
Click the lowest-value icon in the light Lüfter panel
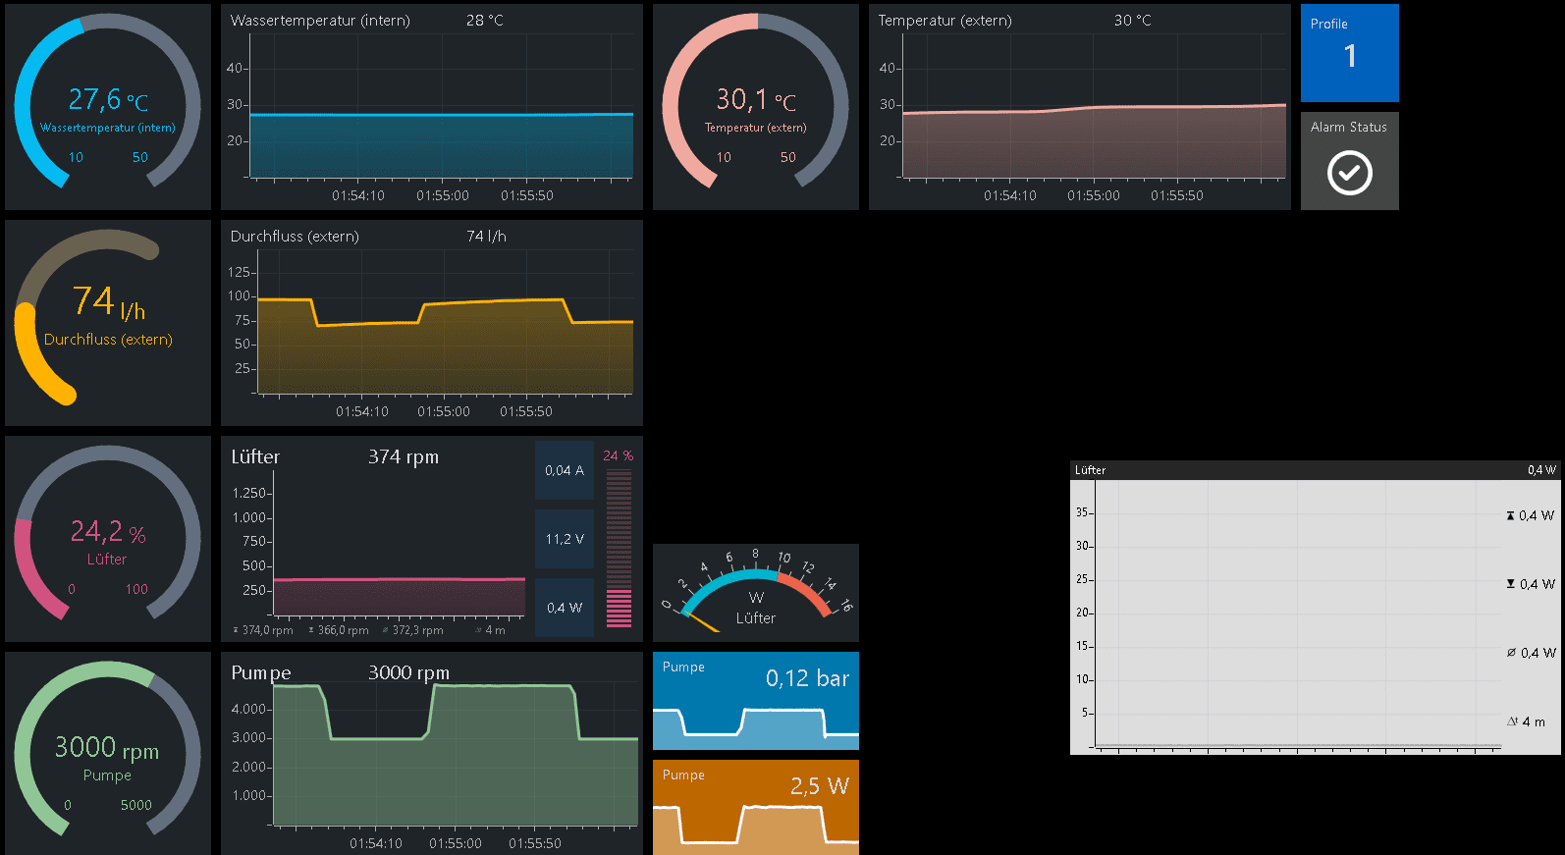pos(1510,584)
